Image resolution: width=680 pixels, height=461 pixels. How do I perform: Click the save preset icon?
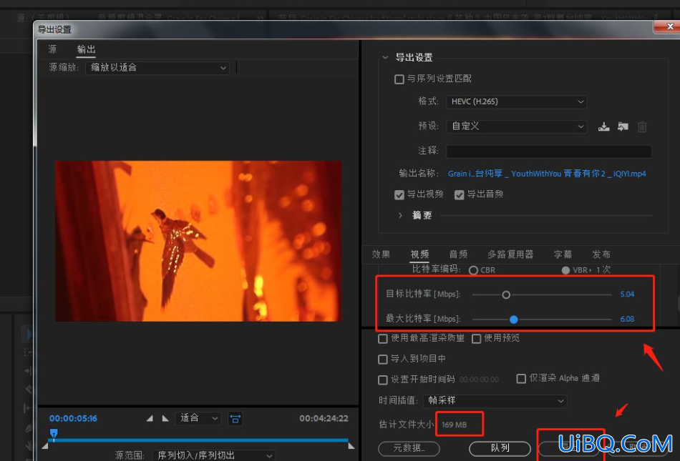click(x=603, y=127)
